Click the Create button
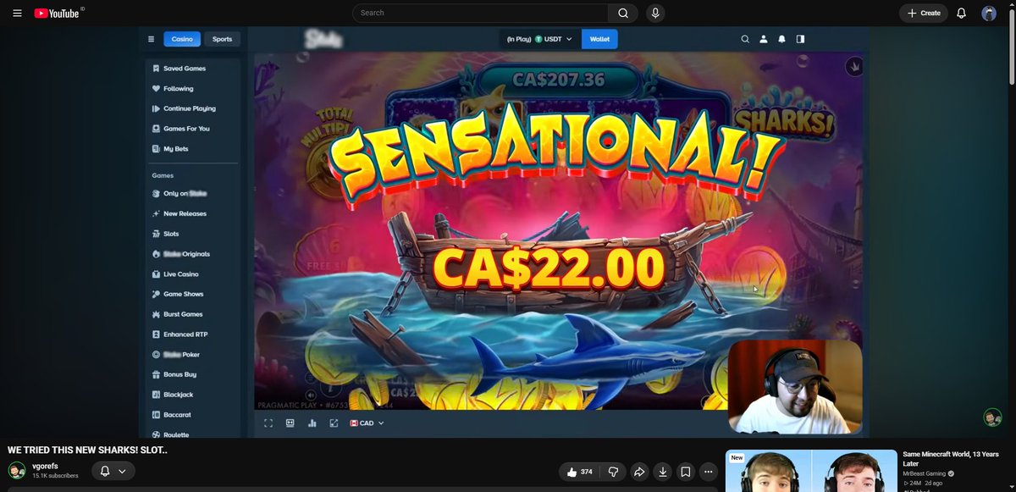 point(923,13)
